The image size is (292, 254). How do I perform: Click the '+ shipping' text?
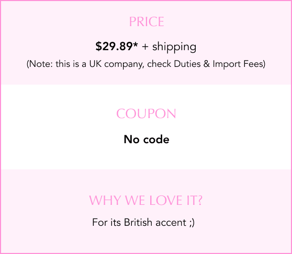click(169, 47)
